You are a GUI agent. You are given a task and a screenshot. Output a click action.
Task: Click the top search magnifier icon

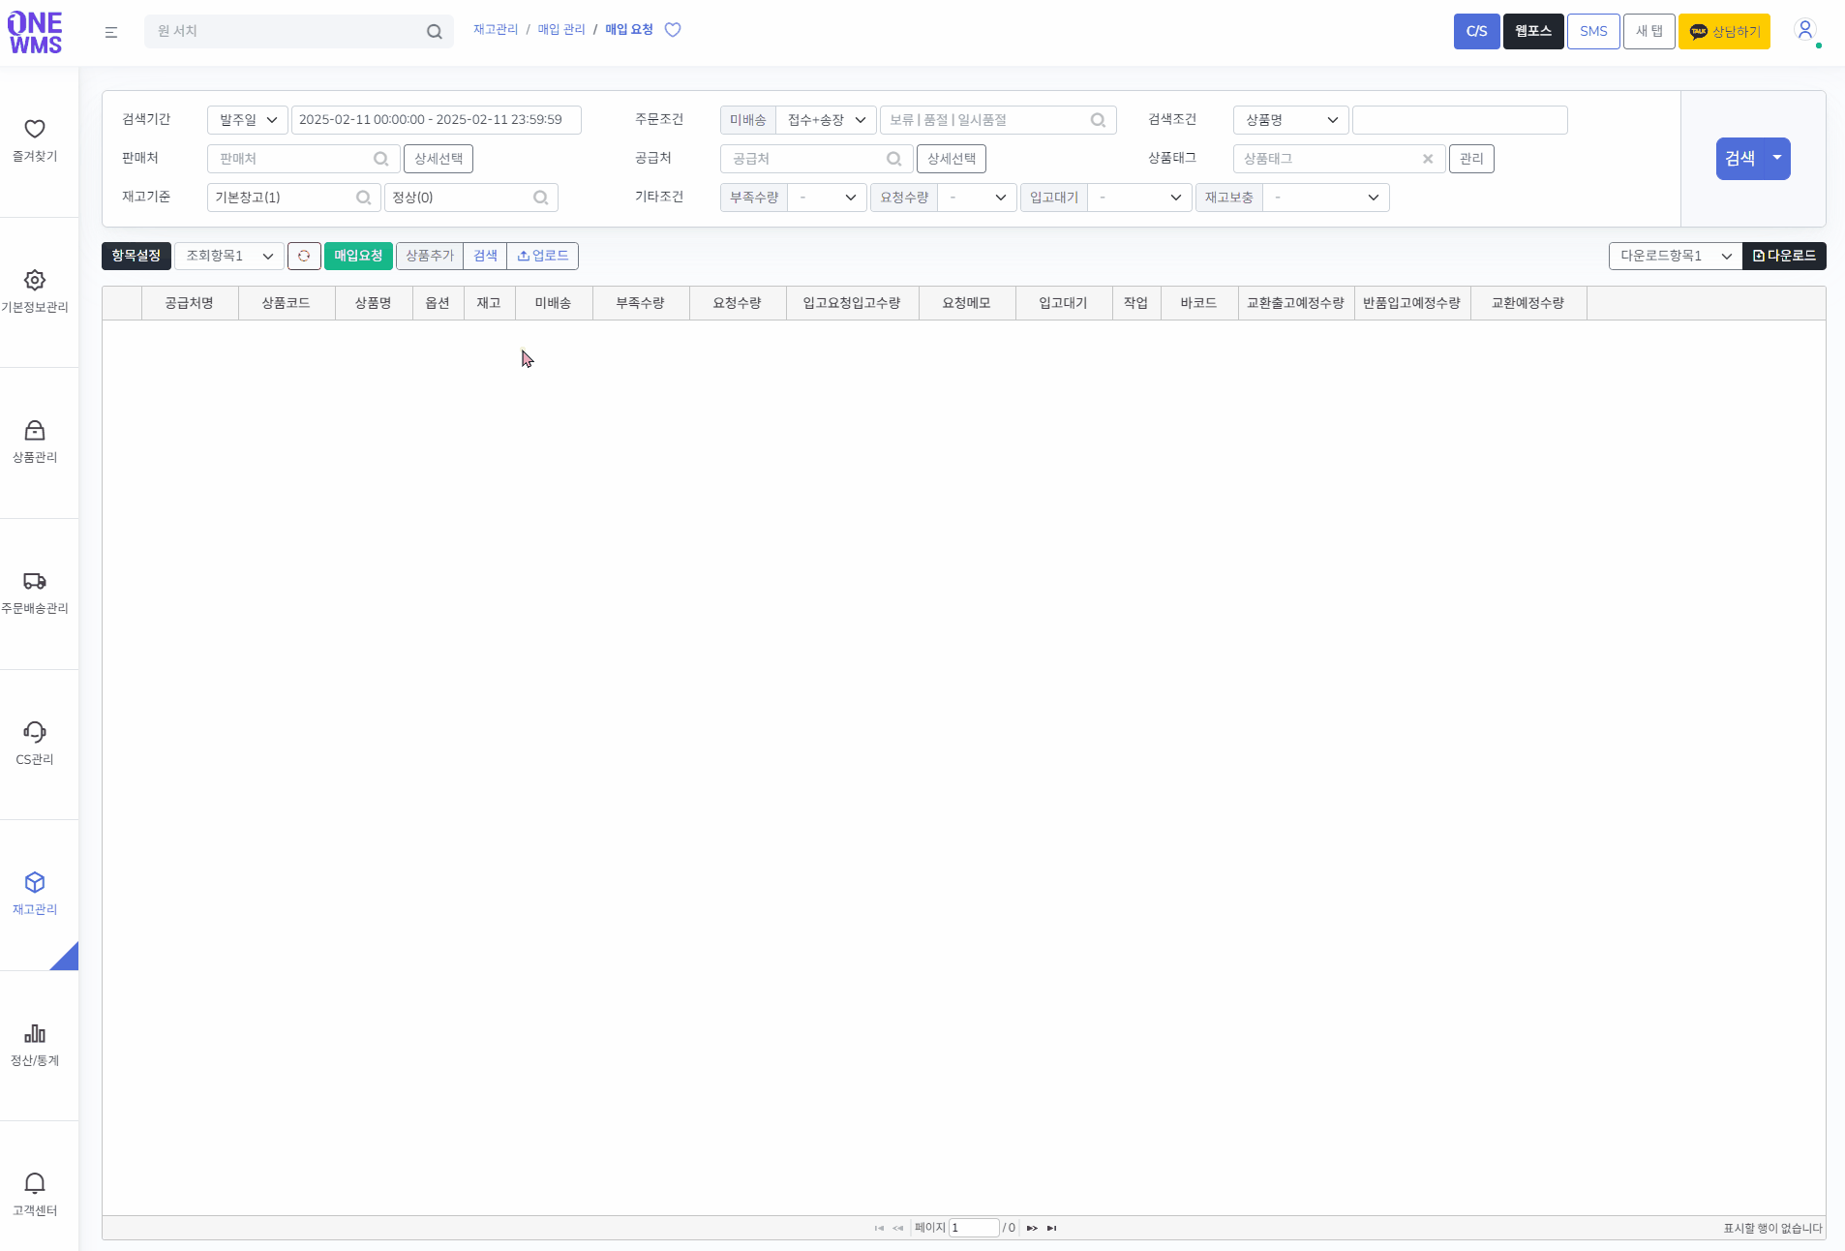click(x=435, y=32)
